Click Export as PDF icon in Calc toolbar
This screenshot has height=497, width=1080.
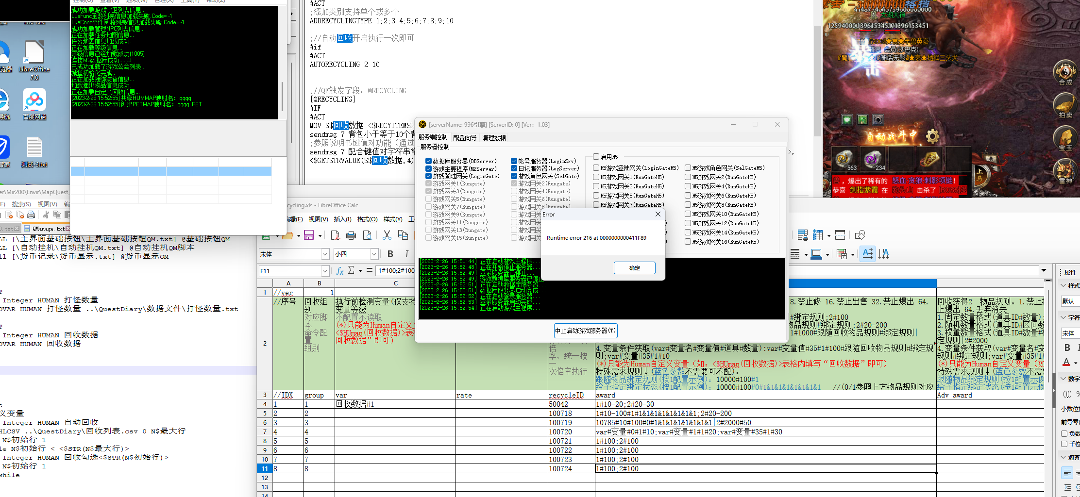(335, 235)
